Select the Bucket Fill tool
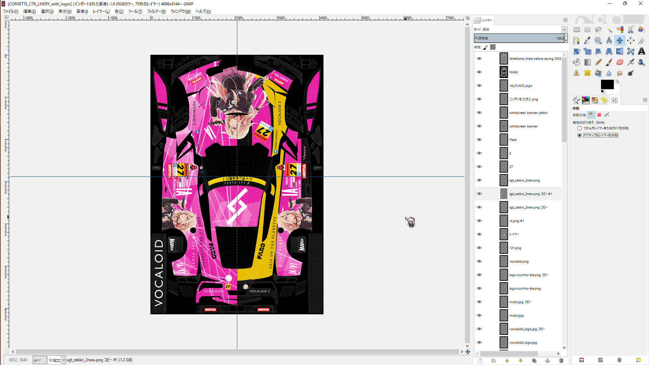 577,62
